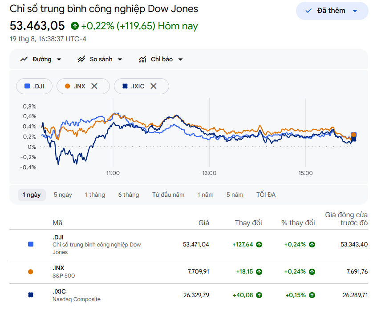Remove .IXIC comparison with X icon
377x310 pixels.
click(x=154, y=86)
